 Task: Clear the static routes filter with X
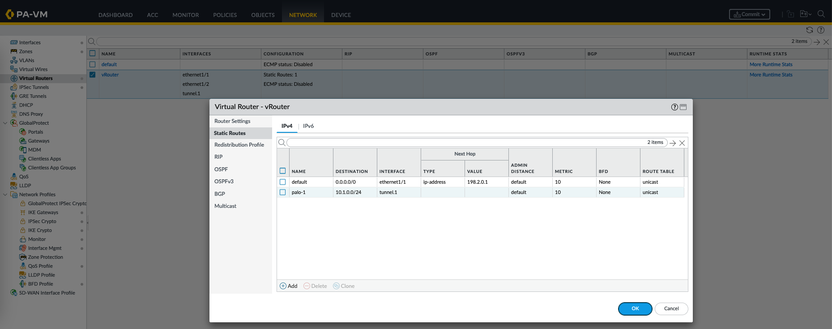[682, 143]
